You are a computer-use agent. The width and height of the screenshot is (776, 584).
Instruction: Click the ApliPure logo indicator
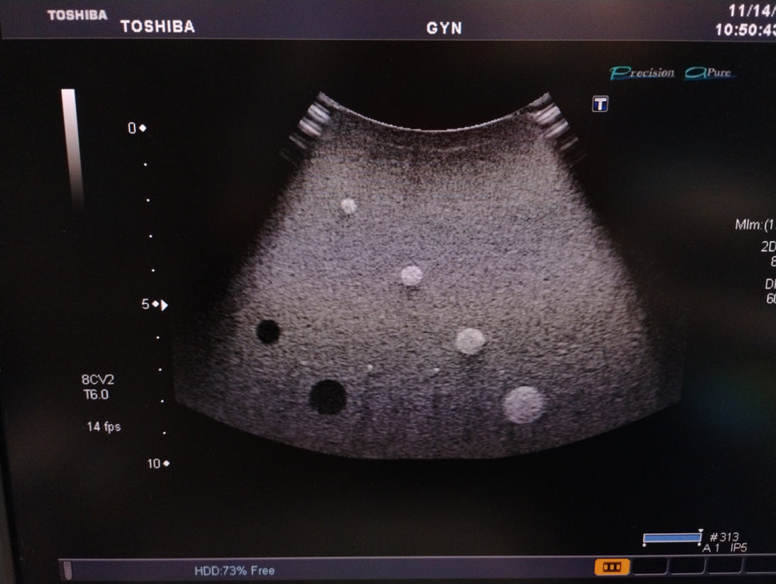point(708,73)
